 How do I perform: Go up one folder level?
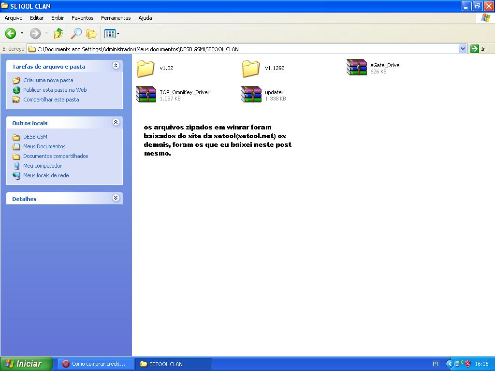point(58,33)
